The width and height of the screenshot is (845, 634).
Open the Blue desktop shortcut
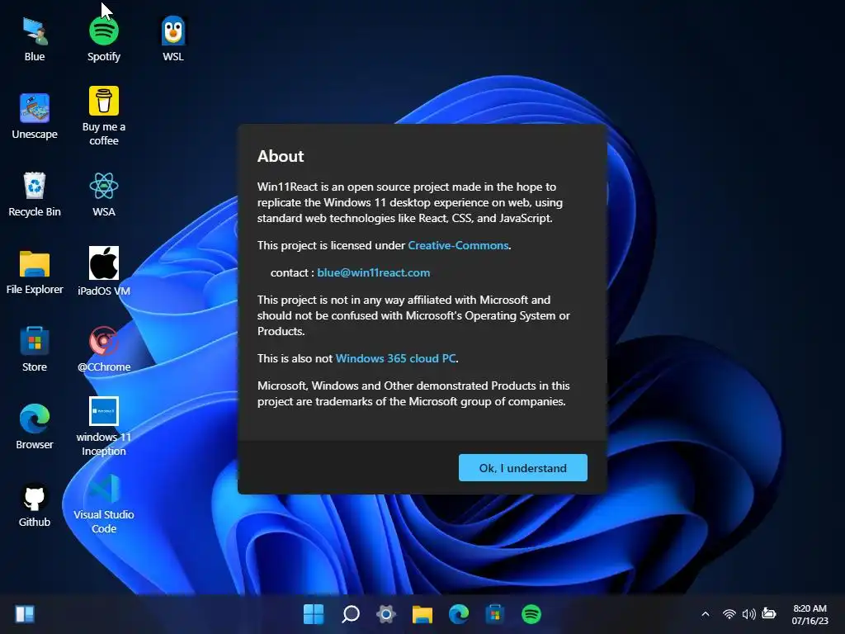(35, 40)
